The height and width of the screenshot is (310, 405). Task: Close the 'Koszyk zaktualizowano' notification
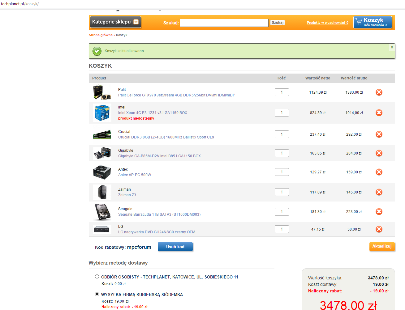pyautogui.click(x=392, y=47)
